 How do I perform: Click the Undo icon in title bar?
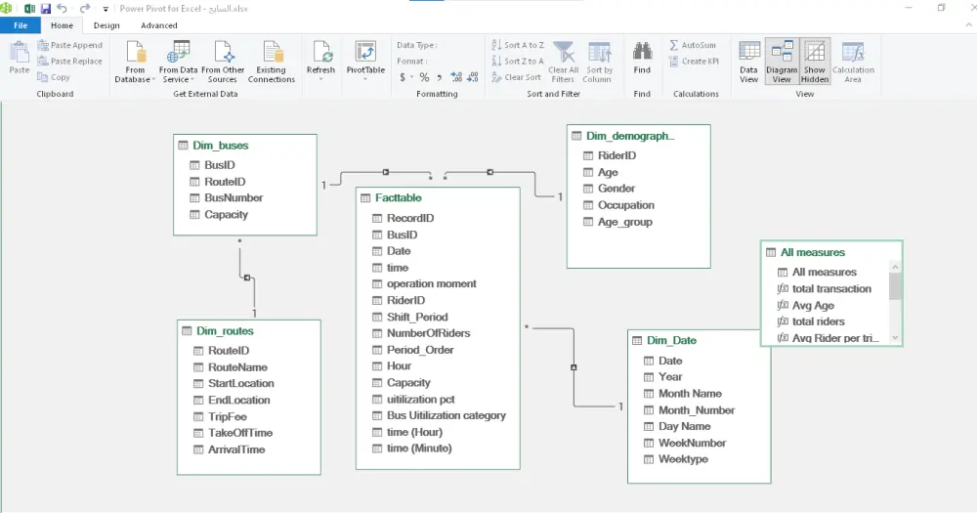(63, 9)
